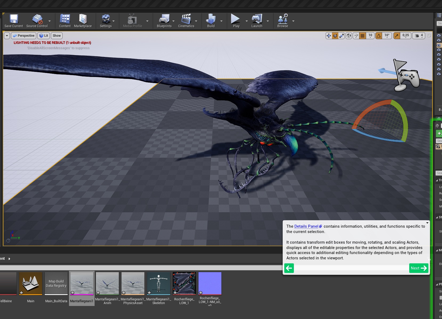Toggle rotation snapping triangle icon
This screenshot has height=319, width=442.
[379, 36]
